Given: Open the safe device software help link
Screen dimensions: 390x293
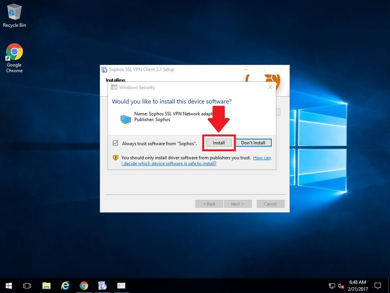Looking at the screenshot, I should pyautogui.click(x=196, y=160).
